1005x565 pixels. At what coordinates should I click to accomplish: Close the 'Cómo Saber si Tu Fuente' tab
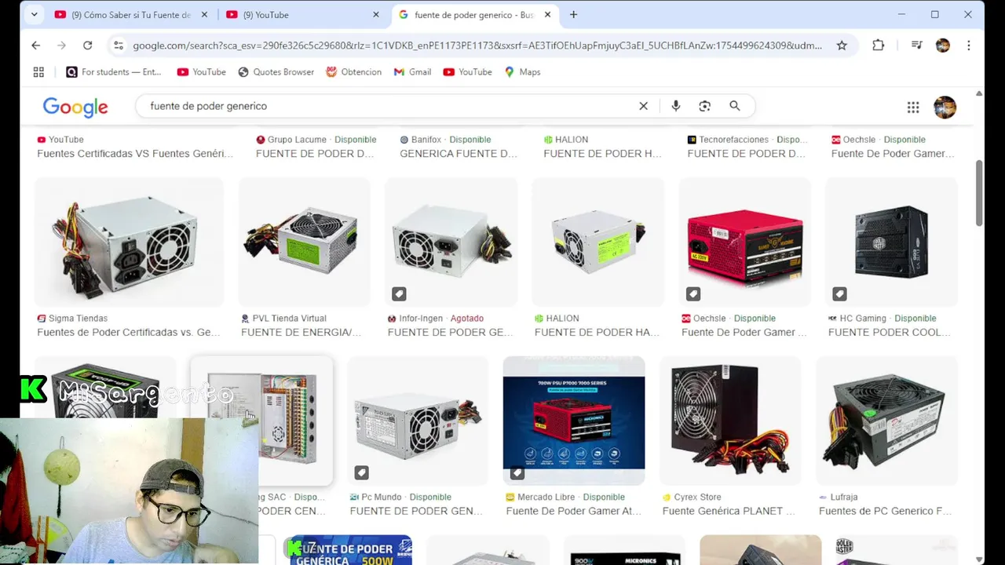click(205, 14)
